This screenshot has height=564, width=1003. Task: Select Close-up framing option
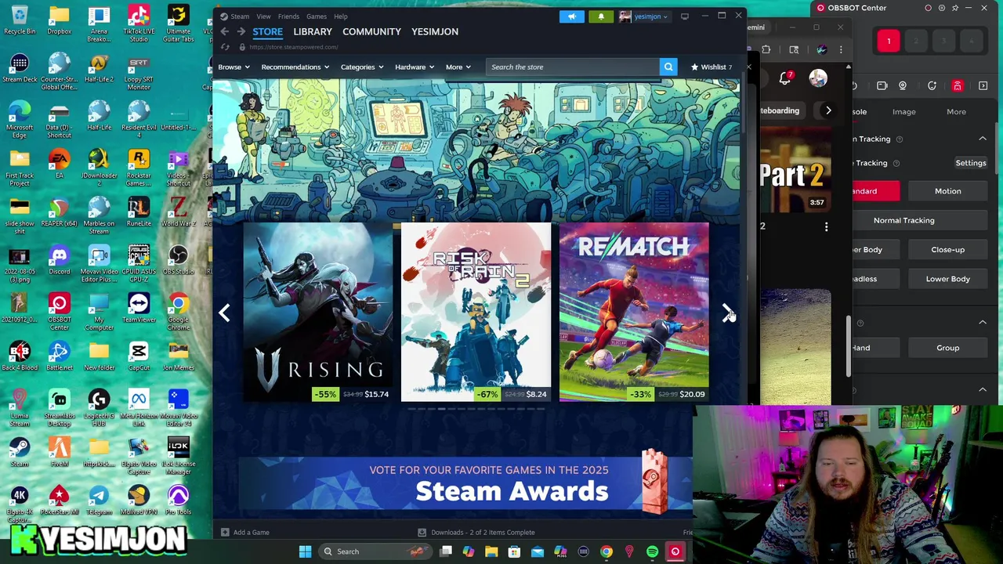[x=947, y=250]
